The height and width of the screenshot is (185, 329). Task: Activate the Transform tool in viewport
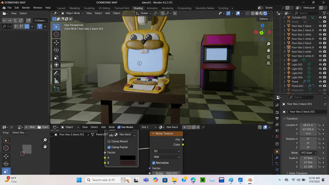56,65
